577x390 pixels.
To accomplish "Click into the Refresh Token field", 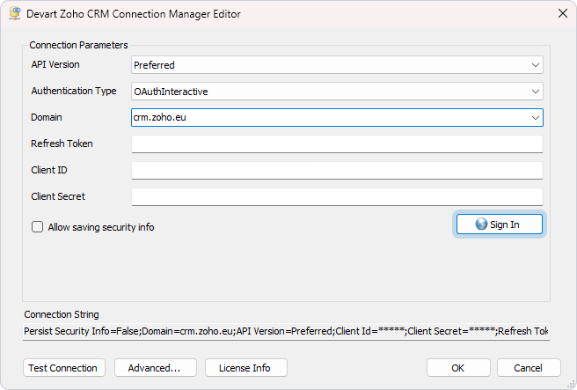I will coord(337,144).
